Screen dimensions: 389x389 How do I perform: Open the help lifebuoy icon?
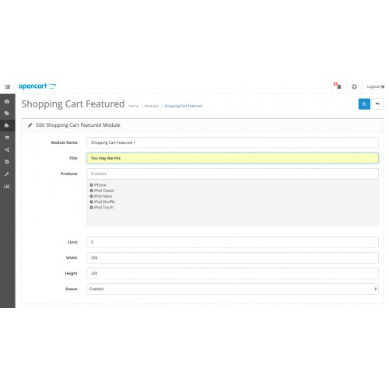click(x=354, y=86)
